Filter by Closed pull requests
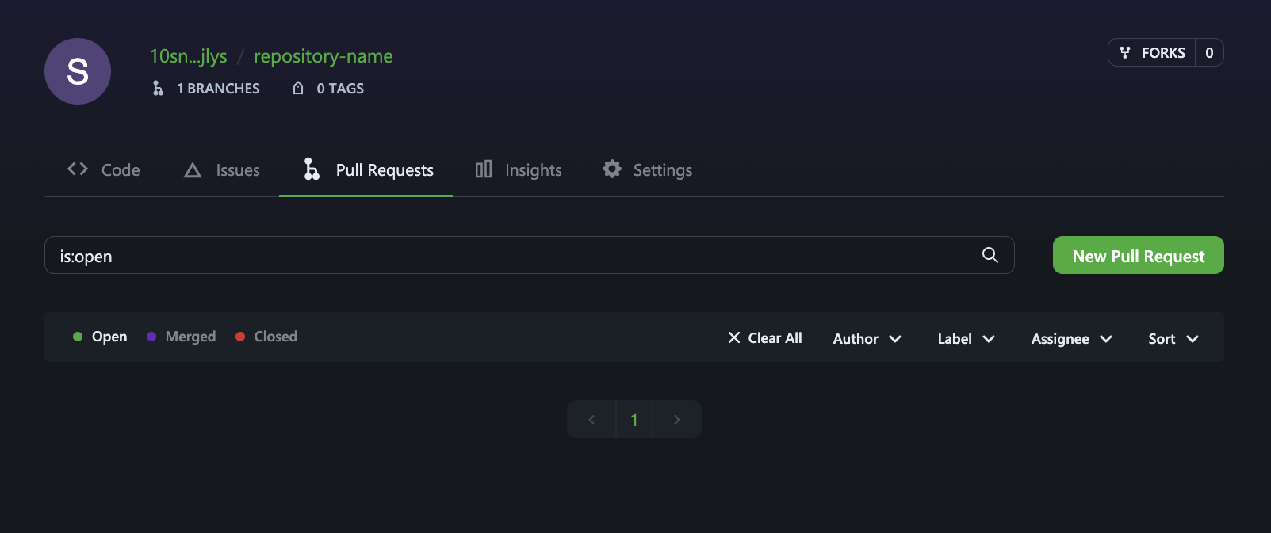This screenshot has height=533, width=1271. [x=266, y=337]
